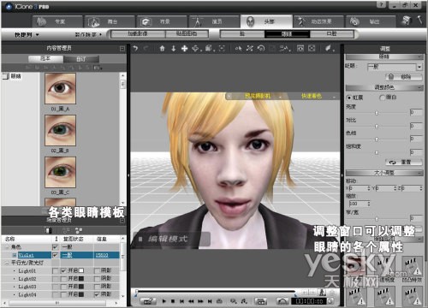
Task: Open the Actor (演员) main tab
Action: click(214, 21)
